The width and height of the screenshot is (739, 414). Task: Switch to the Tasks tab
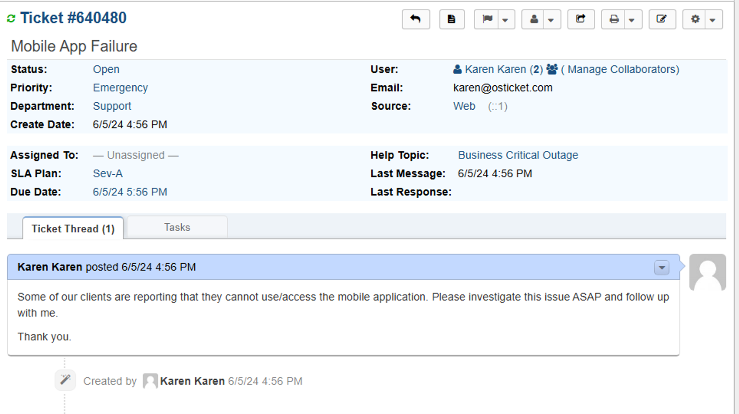(x=177, y=227)
